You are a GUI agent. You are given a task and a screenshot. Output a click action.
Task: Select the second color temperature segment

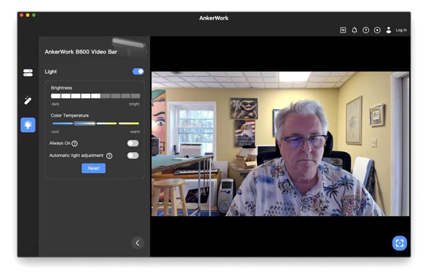85,123
